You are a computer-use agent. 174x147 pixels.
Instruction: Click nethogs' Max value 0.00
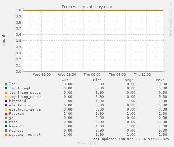coord(163,131)
